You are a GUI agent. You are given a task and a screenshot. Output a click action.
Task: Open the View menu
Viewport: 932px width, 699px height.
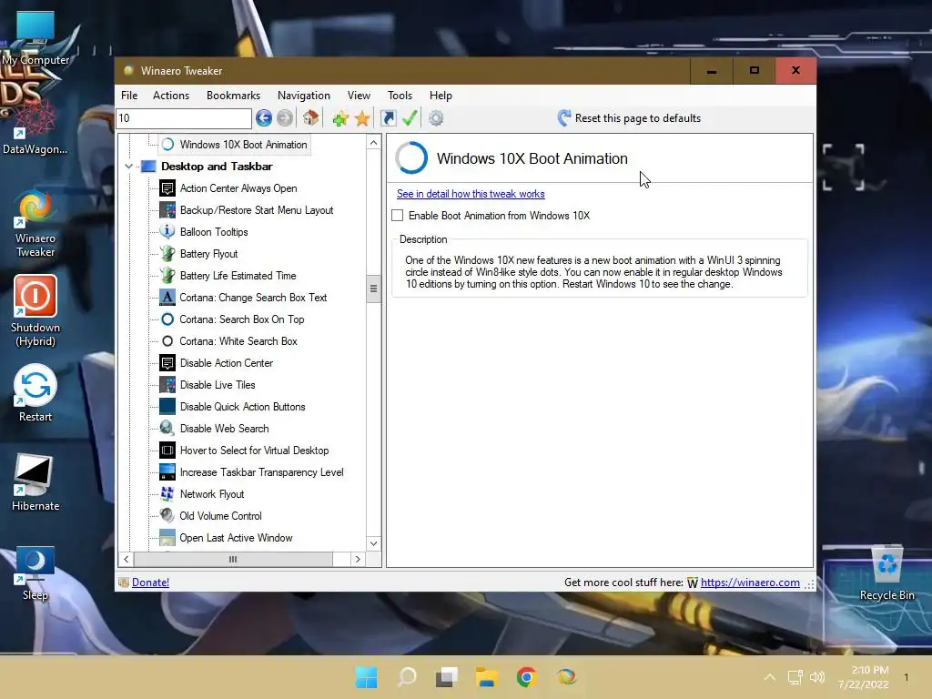coord(359,96)
